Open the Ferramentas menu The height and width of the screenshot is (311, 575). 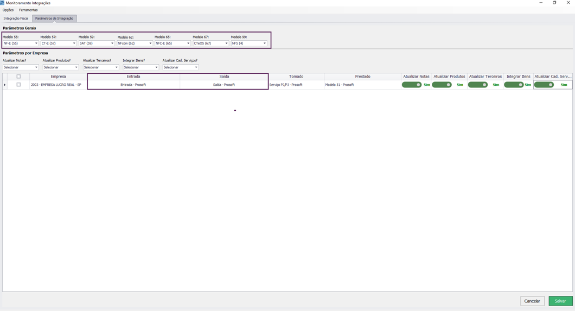tap(28, 10)
